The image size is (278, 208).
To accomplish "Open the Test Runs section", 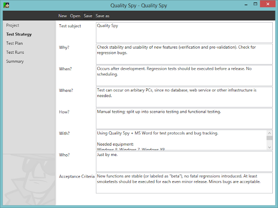I will click(x=15, y=52).
